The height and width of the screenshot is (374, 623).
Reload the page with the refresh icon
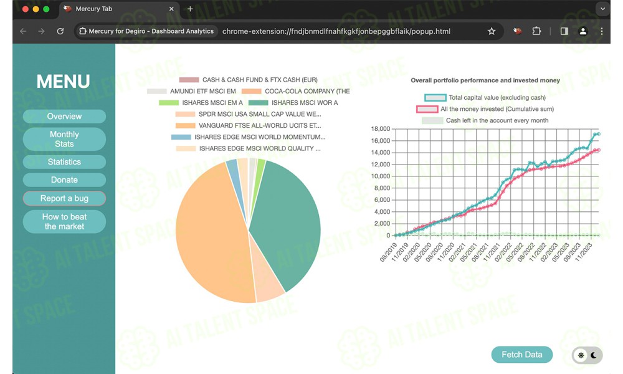coord(60,31)
